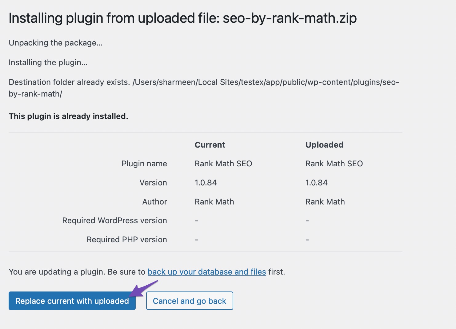Select the Author row label
The image size is (456, 329).
pyautogui.click(x=155, y=202)
